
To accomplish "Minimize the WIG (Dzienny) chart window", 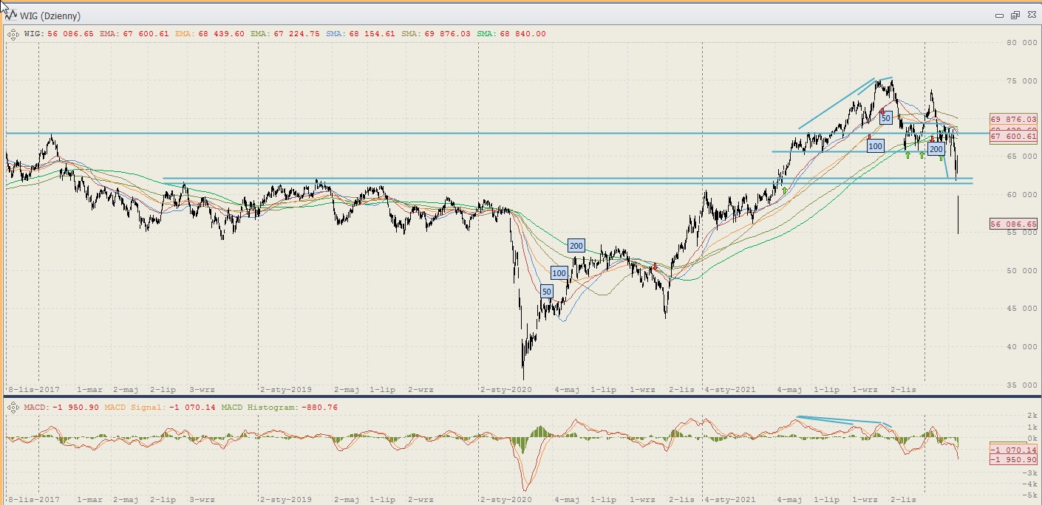I will coord(1000,16).
